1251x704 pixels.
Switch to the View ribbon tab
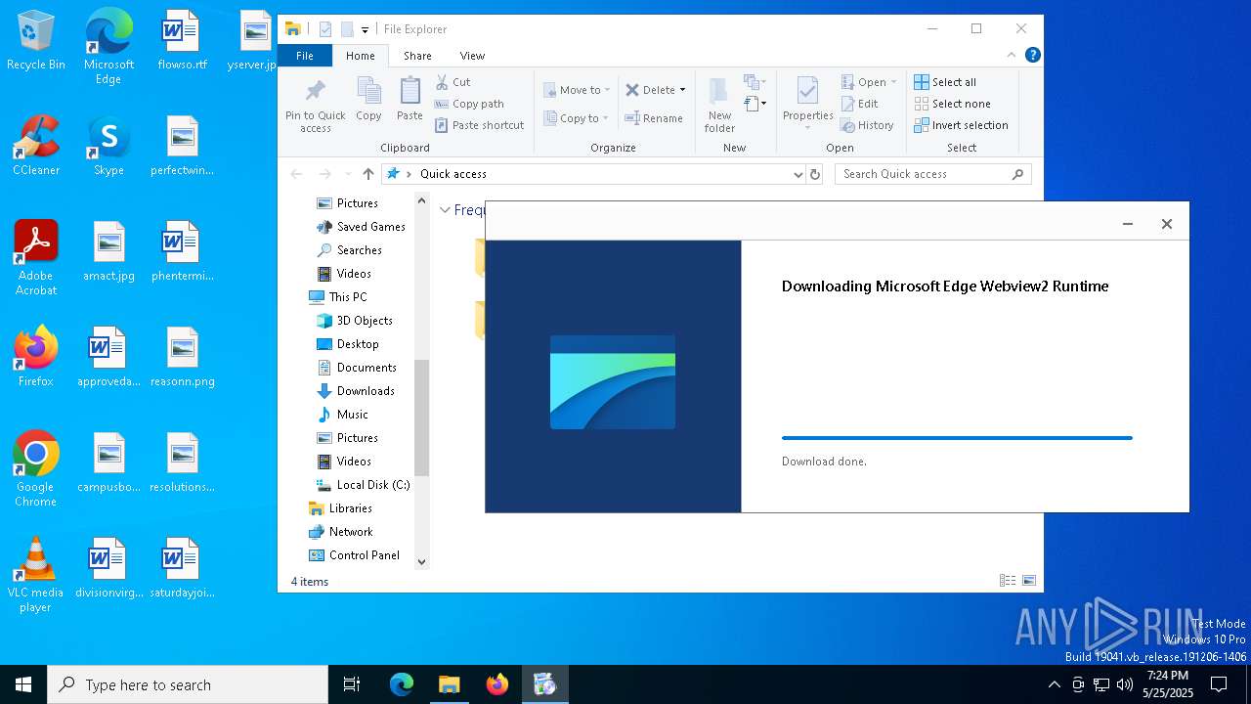coord(472,56)
